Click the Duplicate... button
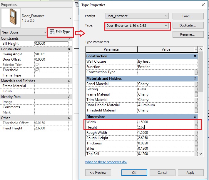Image resolution: width=209 pixels, height=180 pixels. click(188, 26)
